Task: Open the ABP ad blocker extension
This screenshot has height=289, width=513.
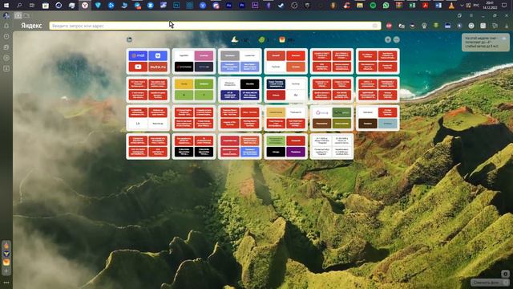Action: [389, 26]
